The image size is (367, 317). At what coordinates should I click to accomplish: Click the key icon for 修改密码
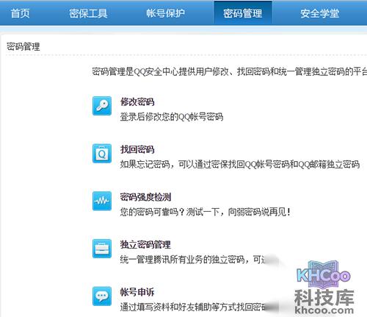[x=102, y=106]
